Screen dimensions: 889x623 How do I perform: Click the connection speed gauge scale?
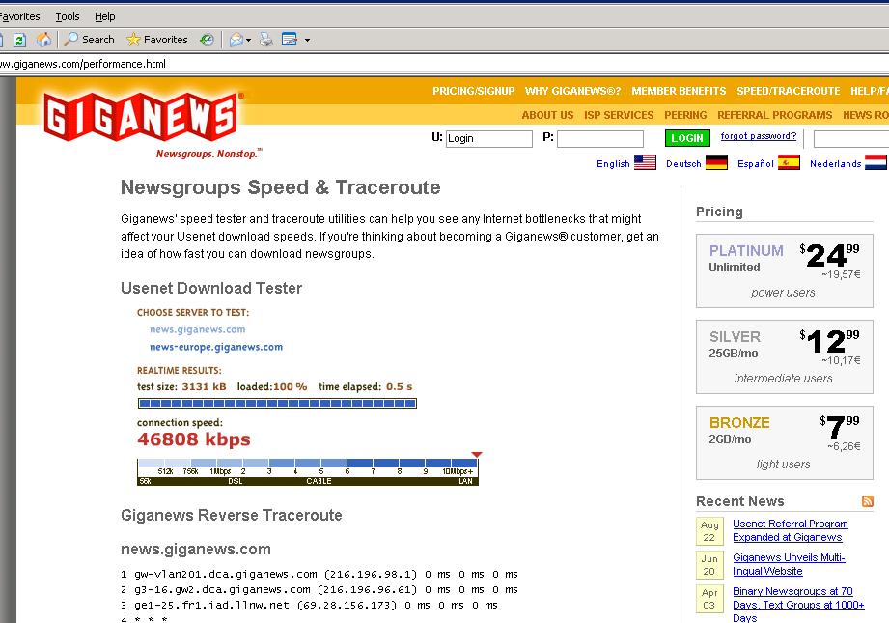coord(308,472)
